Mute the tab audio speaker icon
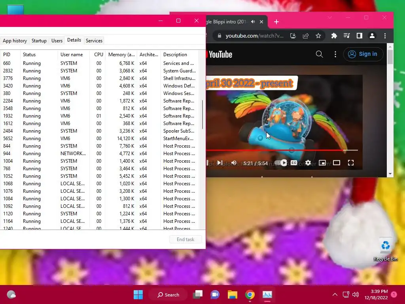 click(x=253, y=22)
